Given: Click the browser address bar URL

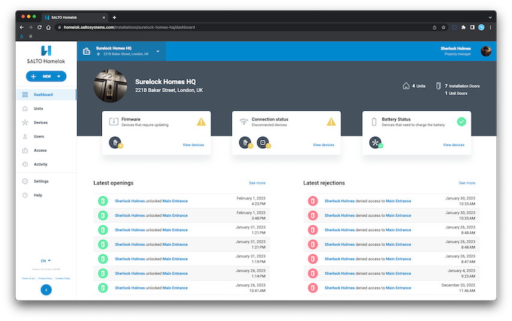Looking at the screenshot, I should [x=130, y=28].
